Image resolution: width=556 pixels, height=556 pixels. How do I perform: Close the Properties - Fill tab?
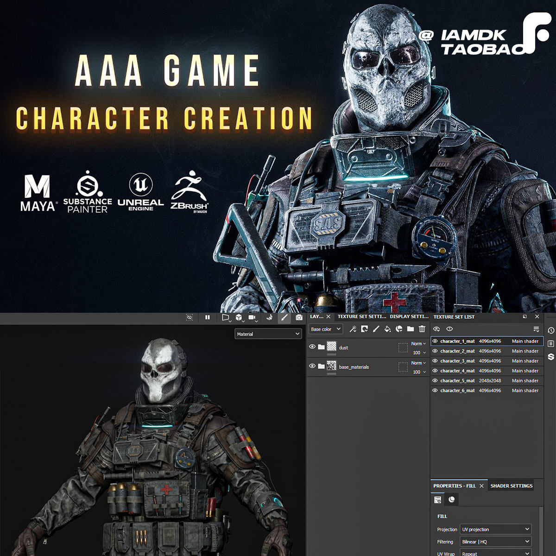pos(481,486)
